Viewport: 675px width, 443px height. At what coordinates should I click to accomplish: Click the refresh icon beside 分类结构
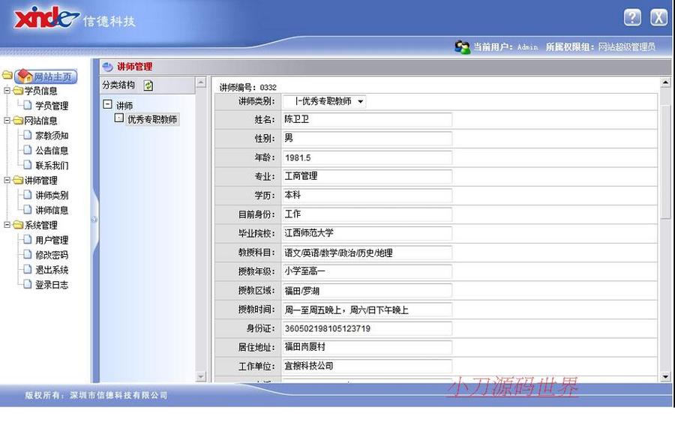[150, 85]
